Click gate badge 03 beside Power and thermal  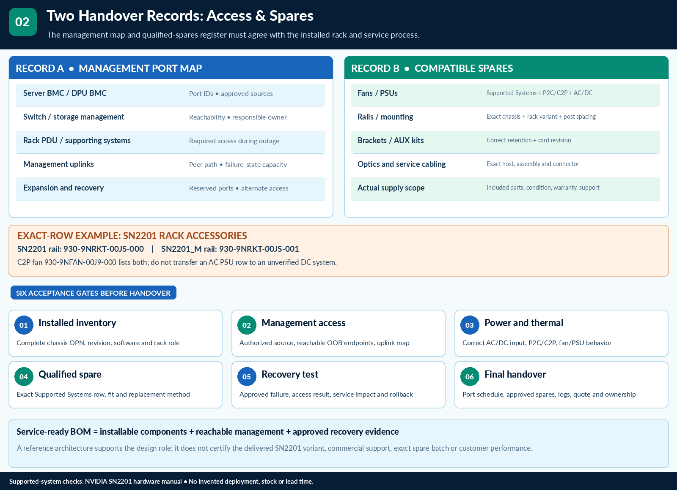tap(470, 325)
